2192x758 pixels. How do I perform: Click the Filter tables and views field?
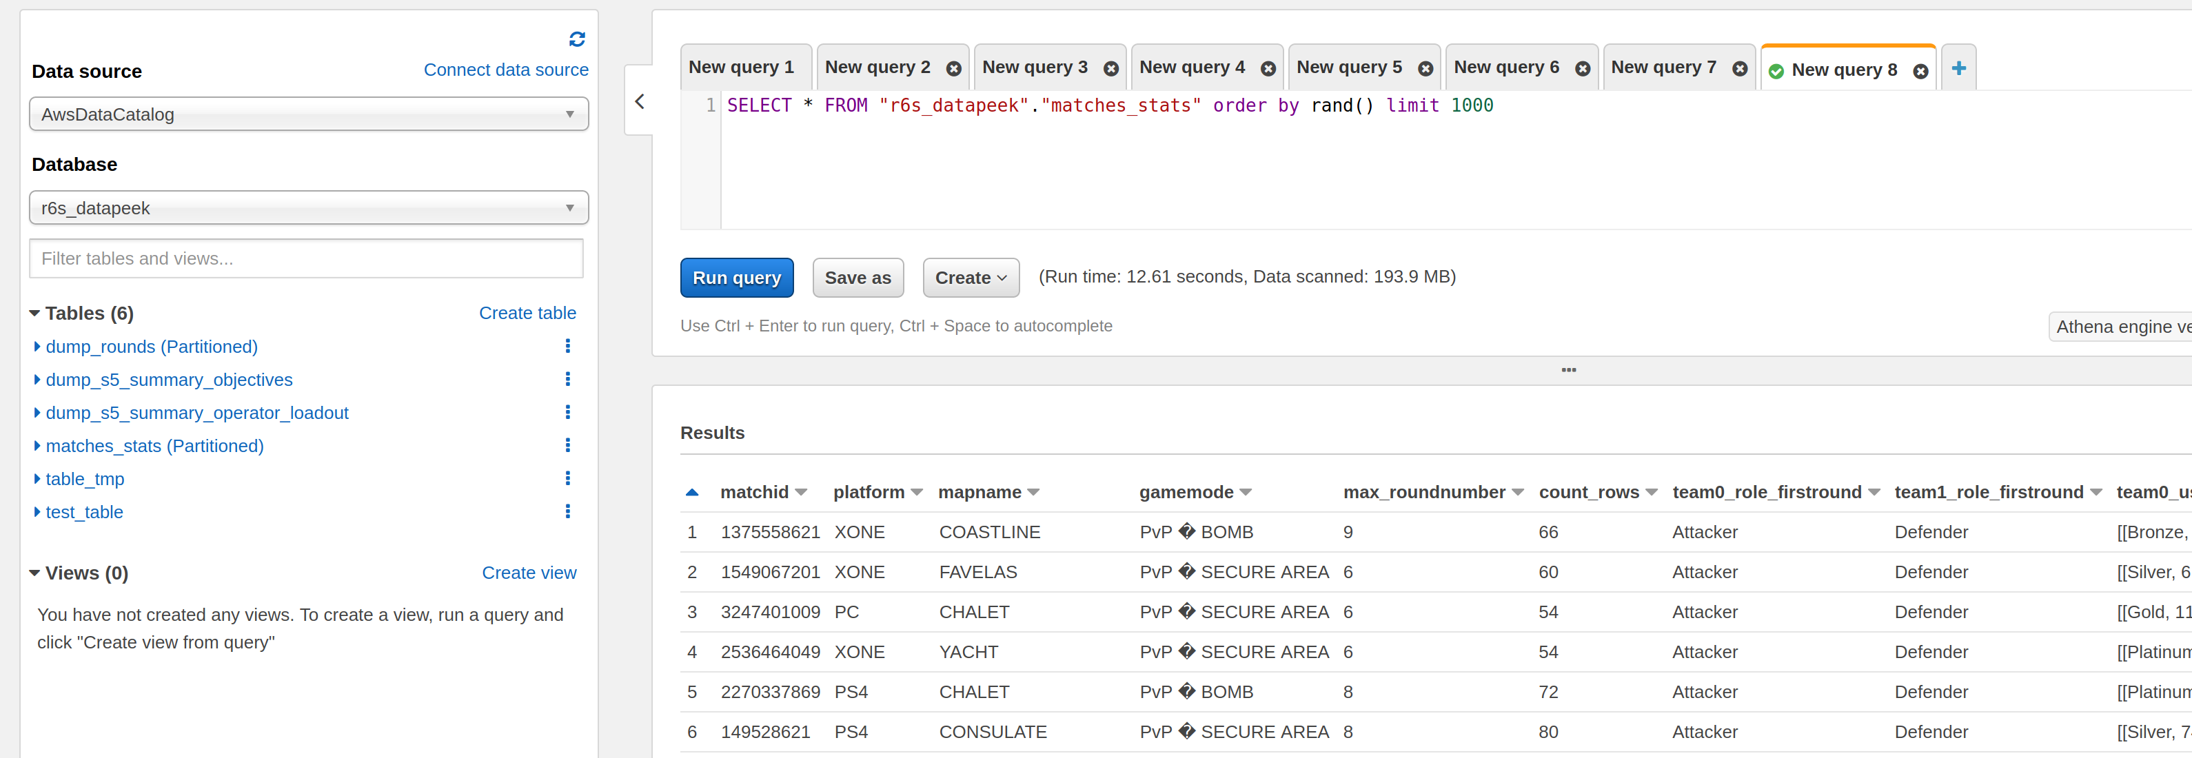306,258
